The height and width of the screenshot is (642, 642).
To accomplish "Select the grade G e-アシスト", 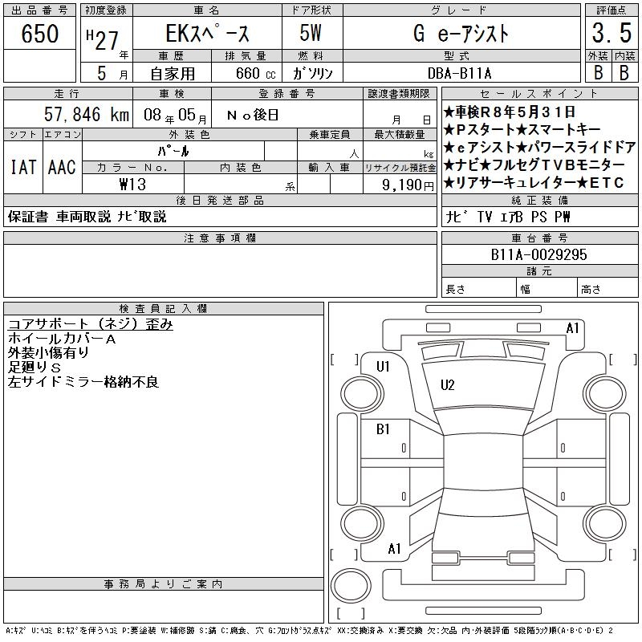I will point(461,33).
